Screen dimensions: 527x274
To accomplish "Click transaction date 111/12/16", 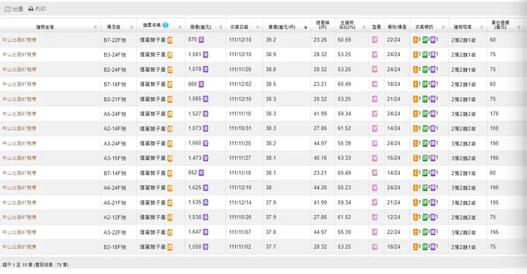I will pos(240,99).
